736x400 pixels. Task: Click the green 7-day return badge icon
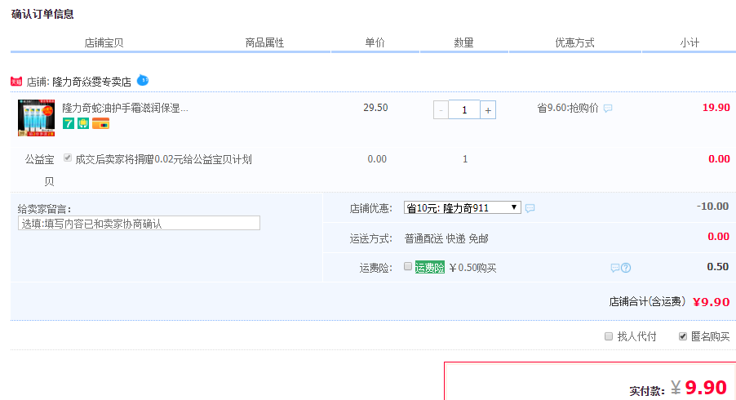click(x=69, y=123)
